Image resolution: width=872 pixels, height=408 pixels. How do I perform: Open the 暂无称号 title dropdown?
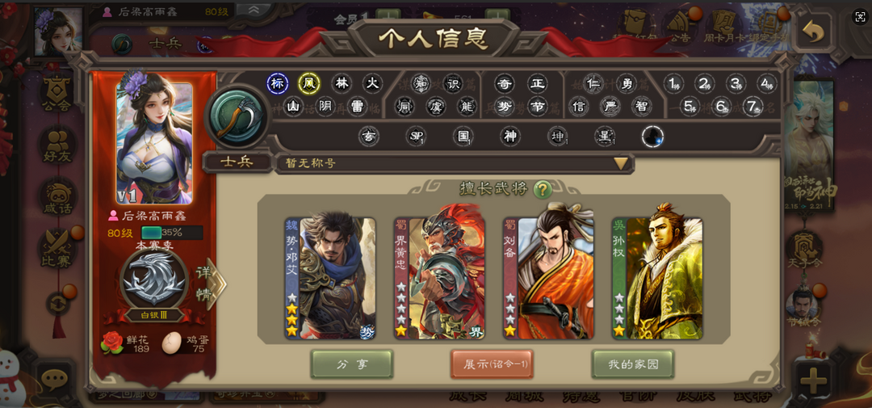tap(455, 164)
